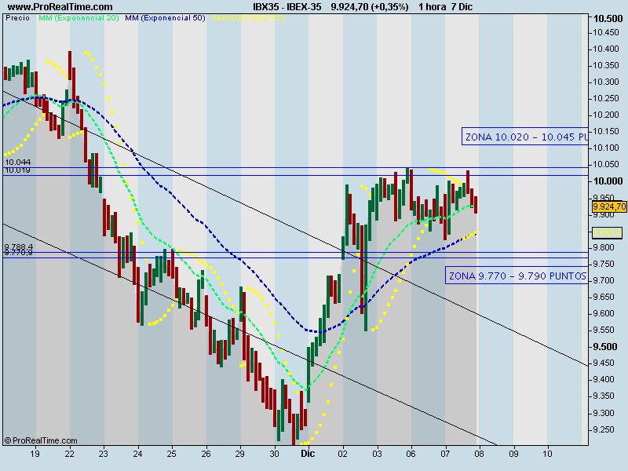This screenshot has height=471, width=628.
Task: Select date 23 on the time axis
Action: click(x=104, y=454)
